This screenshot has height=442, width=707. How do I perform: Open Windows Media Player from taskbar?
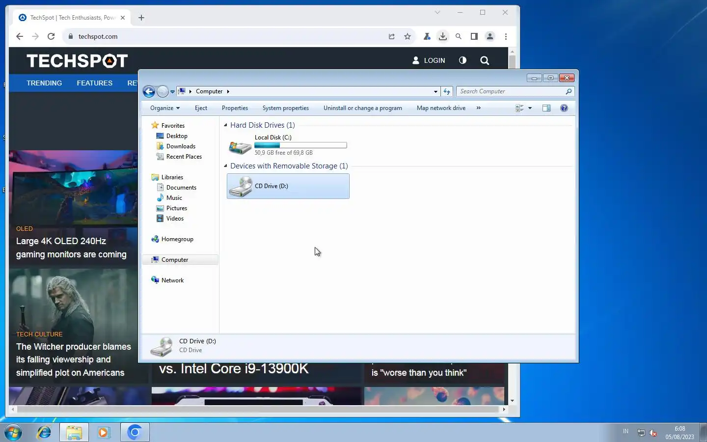(x=104, y=432)
